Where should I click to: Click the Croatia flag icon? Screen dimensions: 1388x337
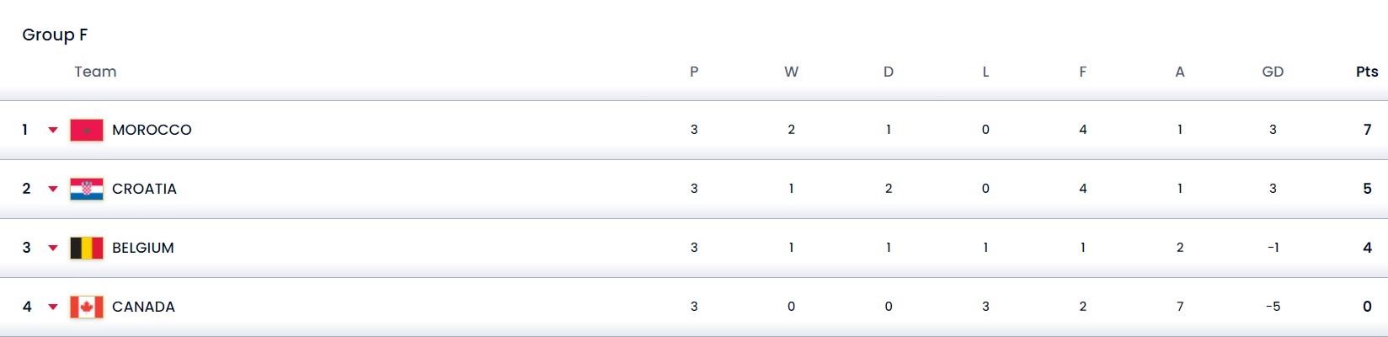[x=87, y=189]
